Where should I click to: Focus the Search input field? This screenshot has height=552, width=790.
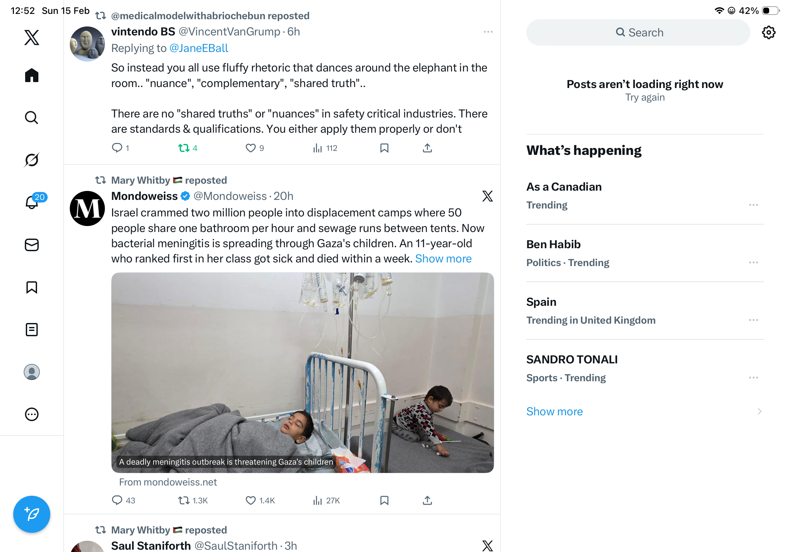pyautogui.click(x=638, y=32)
